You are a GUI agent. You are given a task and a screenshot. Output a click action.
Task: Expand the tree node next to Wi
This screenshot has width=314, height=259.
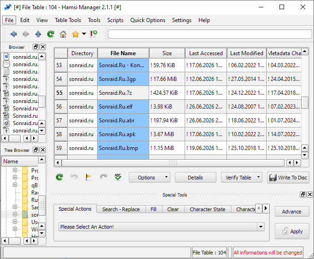[x=15, y=229]
